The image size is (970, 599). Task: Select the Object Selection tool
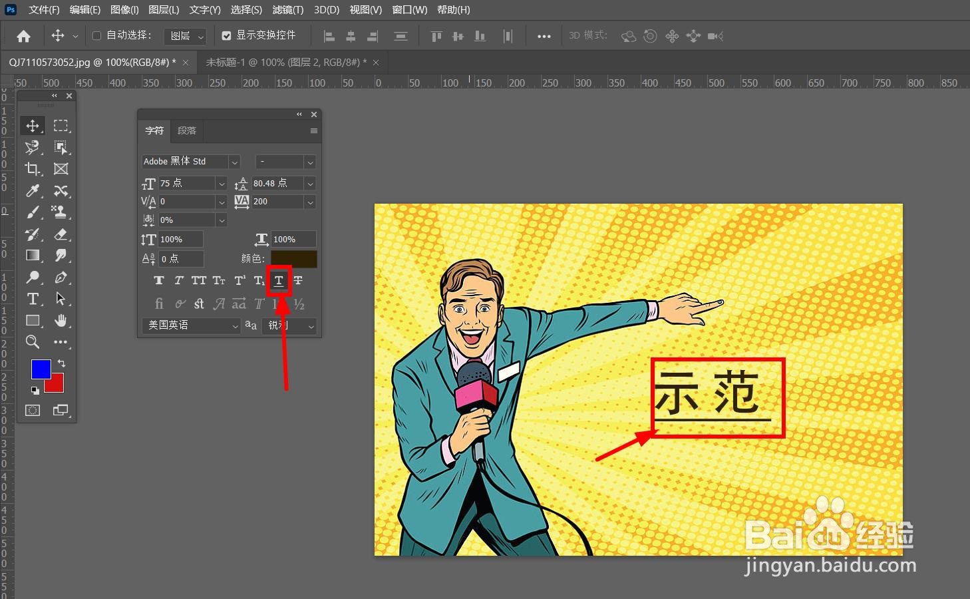(x=61, y=147)
